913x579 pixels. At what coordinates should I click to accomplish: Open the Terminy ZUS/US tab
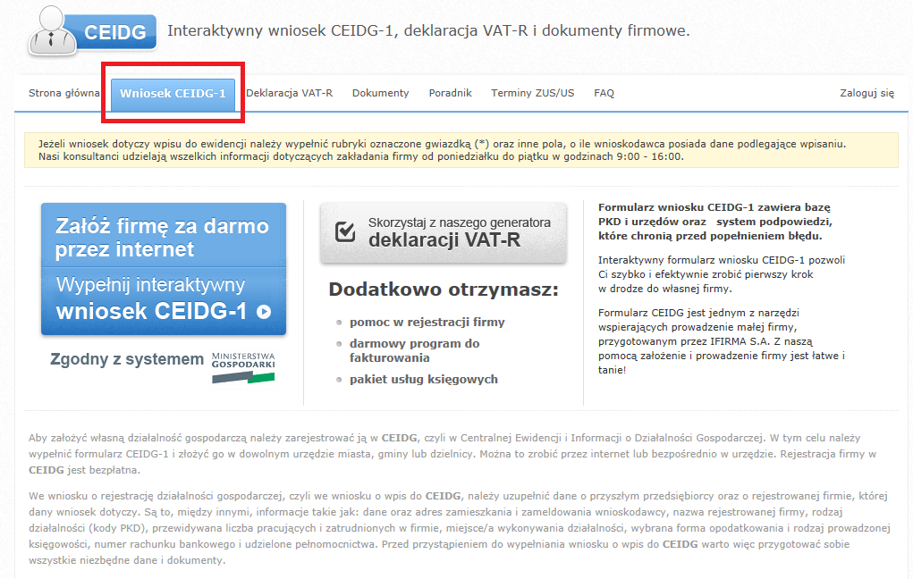coord(532,93)
